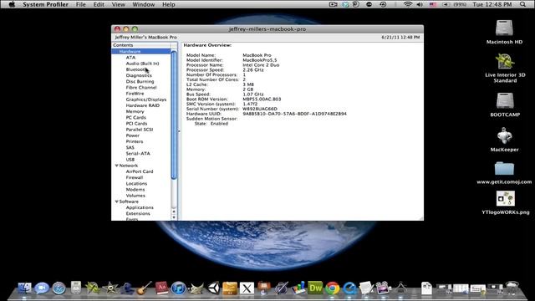
Task: Select ATA in the sidebar
Action: [130, 58]
